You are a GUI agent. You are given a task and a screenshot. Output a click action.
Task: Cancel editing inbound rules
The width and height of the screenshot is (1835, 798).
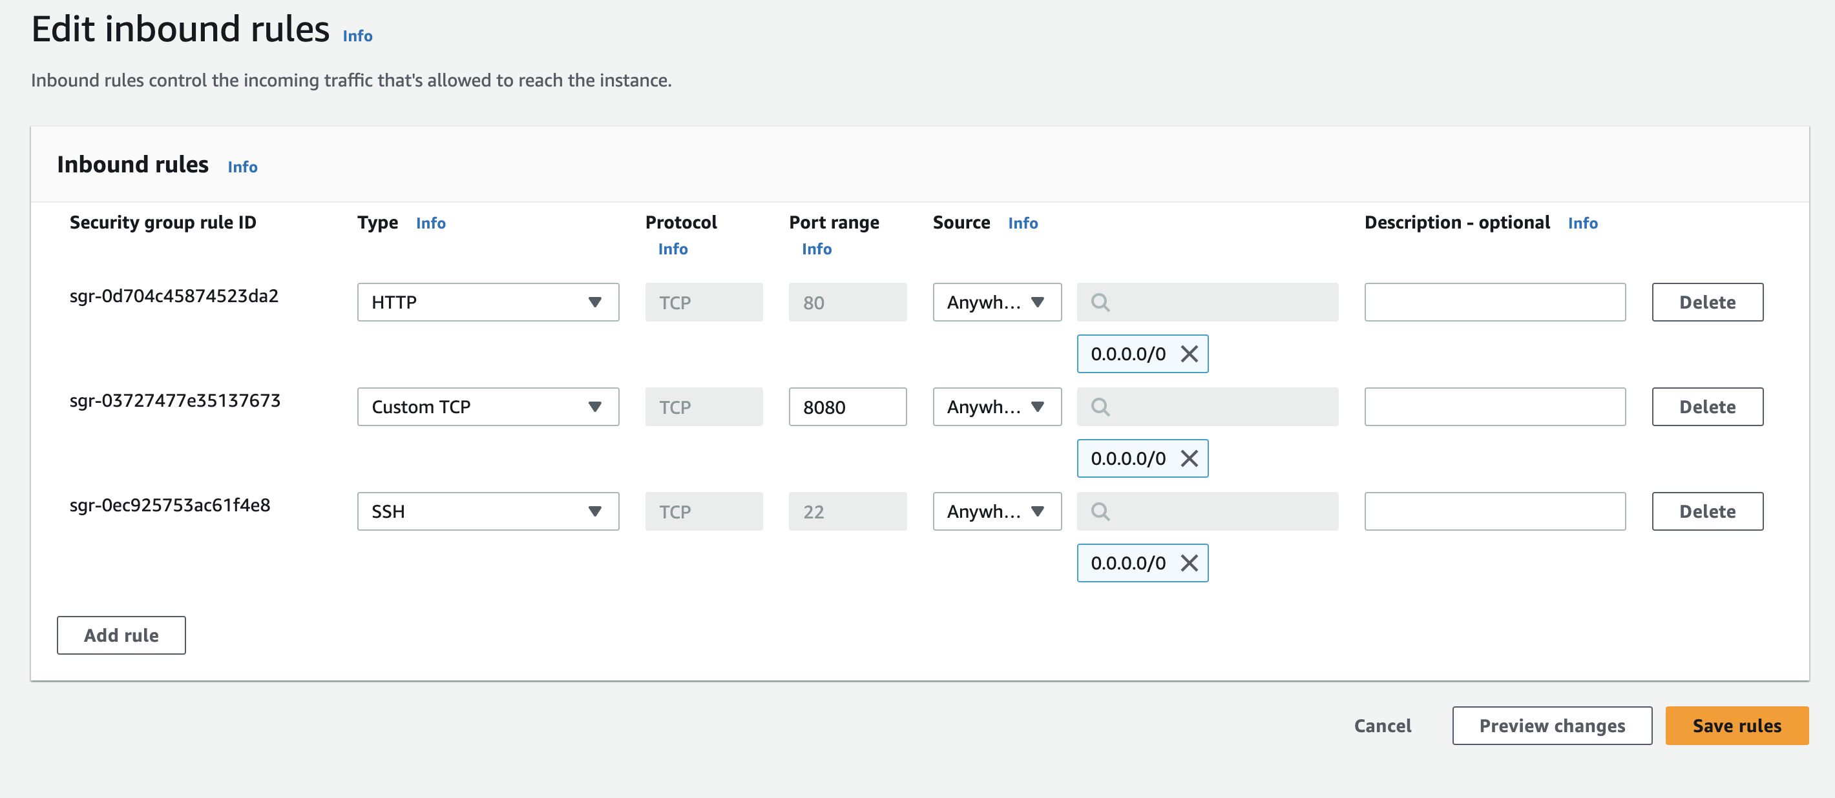[1382, 726]
